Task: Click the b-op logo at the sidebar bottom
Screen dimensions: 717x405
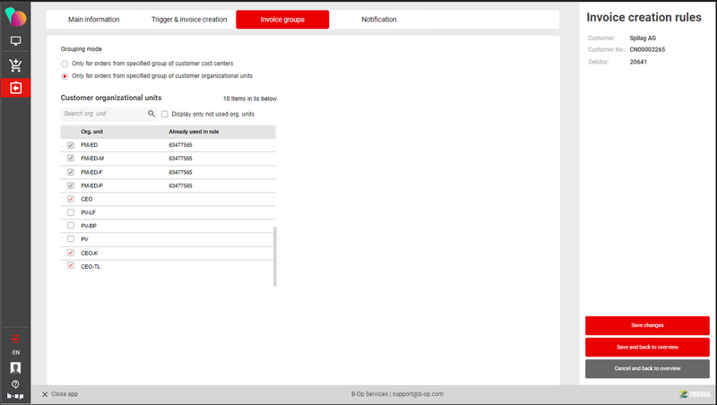Action: pos(15,396)
